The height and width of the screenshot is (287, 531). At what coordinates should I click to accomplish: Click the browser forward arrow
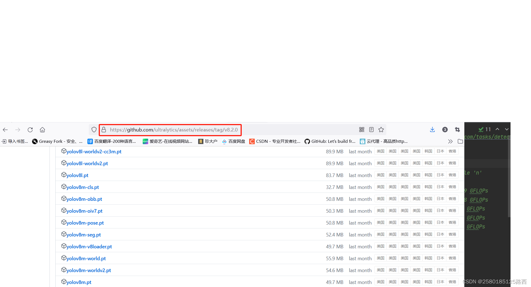pos(18,130)
